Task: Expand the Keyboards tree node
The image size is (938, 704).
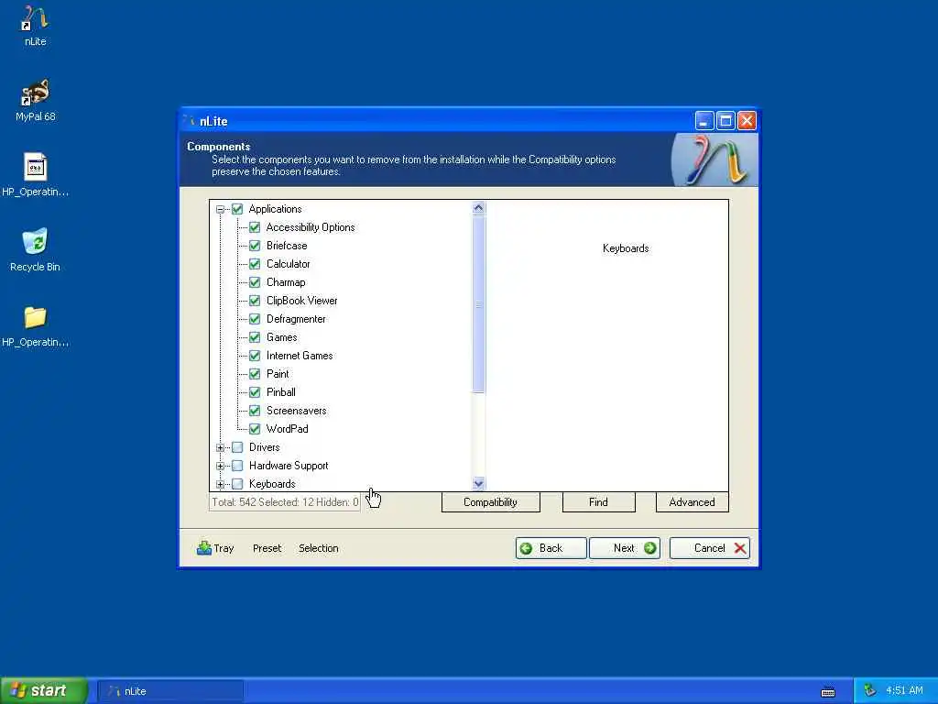Action: click(x=220, y=484)
